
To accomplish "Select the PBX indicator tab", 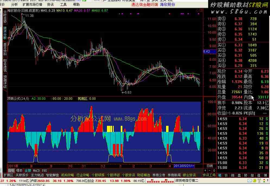I will (x=44, y=171).
